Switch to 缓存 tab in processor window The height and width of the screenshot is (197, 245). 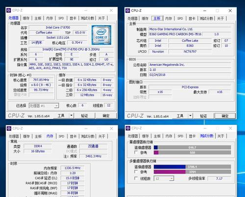[x=26, y=18]
